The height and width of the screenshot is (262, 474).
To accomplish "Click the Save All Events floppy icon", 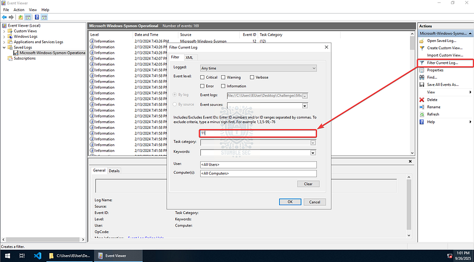I will pyautogui.click(x=422, y=85).
